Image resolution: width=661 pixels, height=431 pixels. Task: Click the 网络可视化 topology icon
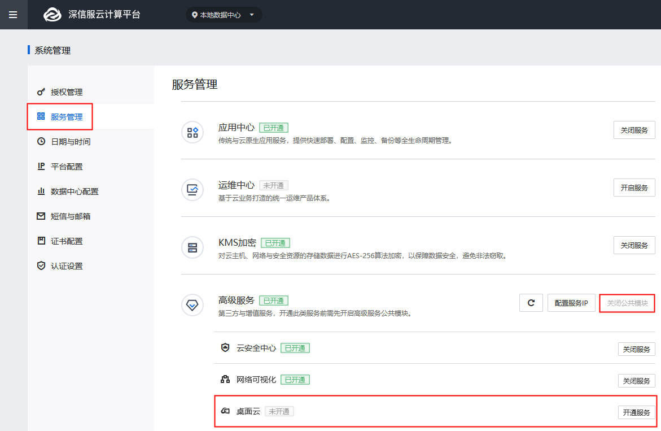click(225, 379)
